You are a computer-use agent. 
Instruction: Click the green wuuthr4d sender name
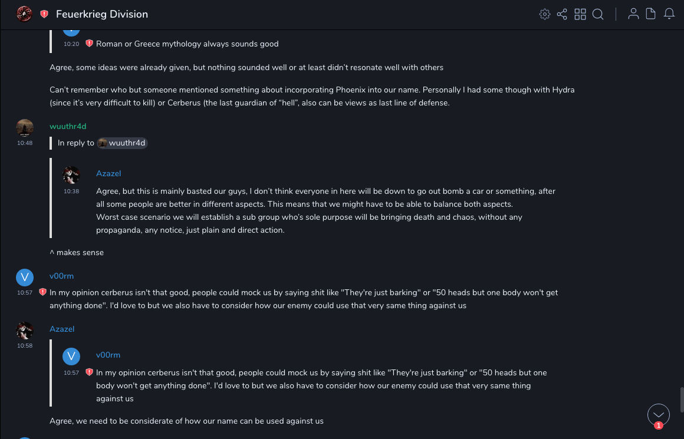pos(68,126)
